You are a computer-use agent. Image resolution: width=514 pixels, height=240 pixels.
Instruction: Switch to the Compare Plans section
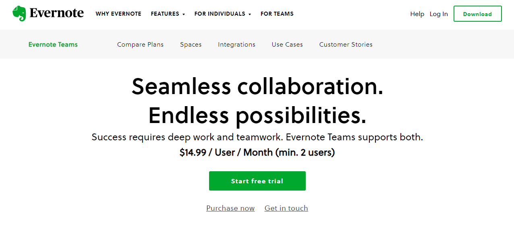tap(140, 44)
